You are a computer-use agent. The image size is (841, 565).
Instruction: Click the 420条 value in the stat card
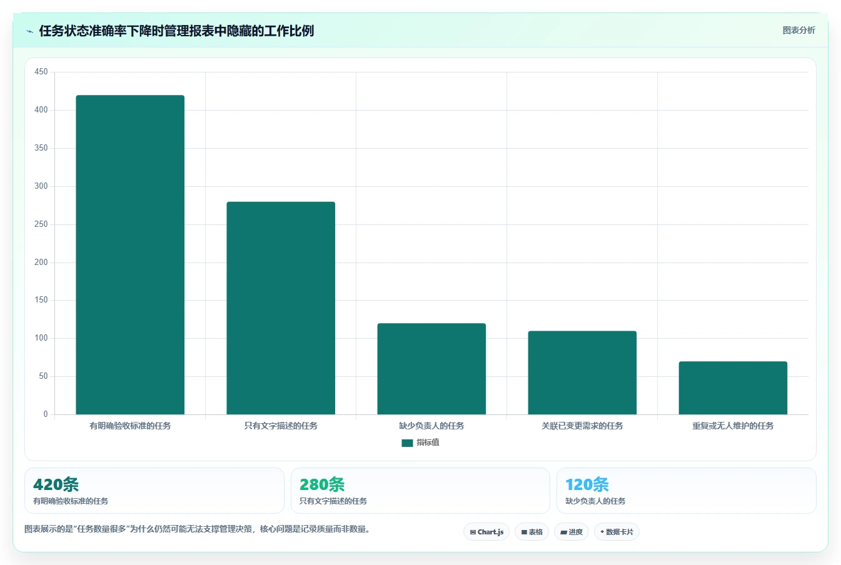point(56,484)
